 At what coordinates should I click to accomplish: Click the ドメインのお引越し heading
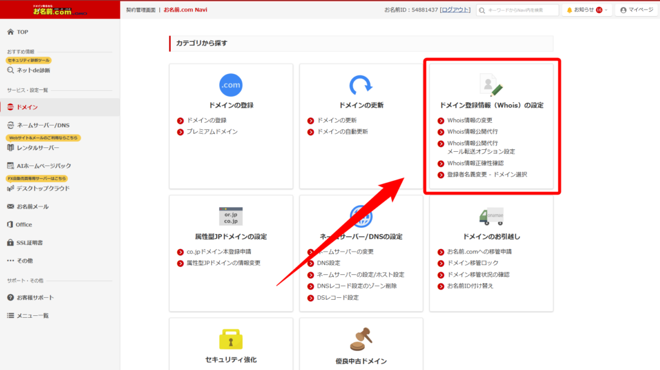click(491, 237)
